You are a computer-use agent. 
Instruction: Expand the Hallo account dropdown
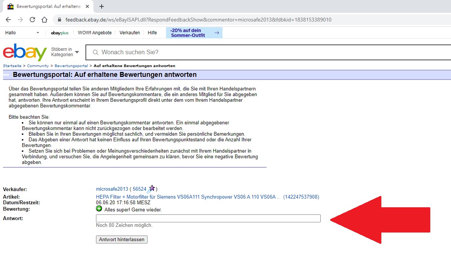(x=37, y=33)
